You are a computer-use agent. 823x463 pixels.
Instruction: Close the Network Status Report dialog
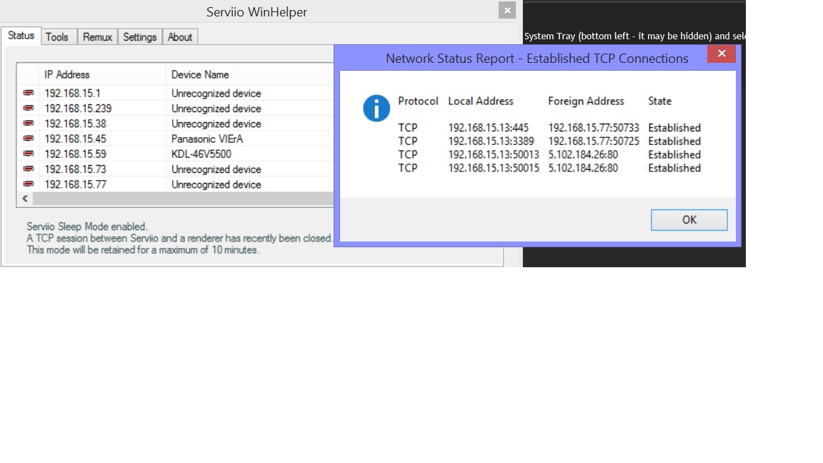point(722,54)
